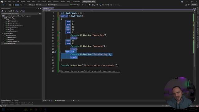Open the ControlFlow navigation dropdown
This screenshot has width=199, height=112.
(x=67, y=11)
